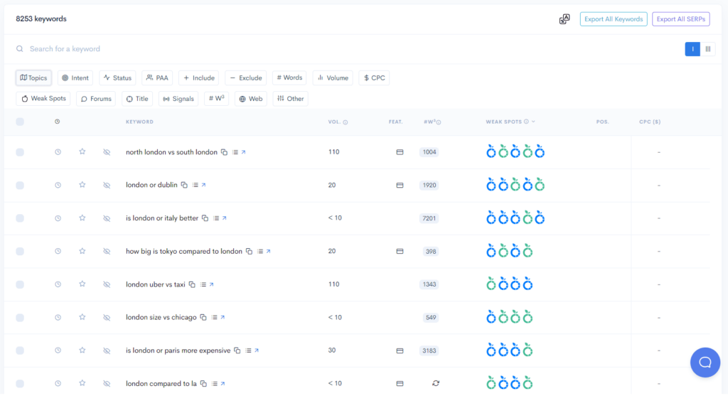Click the info icon next to VOL. header
This screenshot has width=728, height=401.
click(346, 122)
